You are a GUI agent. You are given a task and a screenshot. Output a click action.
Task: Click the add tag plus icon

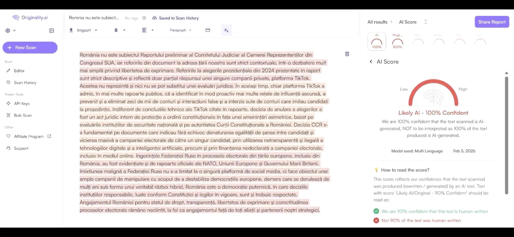coord(144,18)
